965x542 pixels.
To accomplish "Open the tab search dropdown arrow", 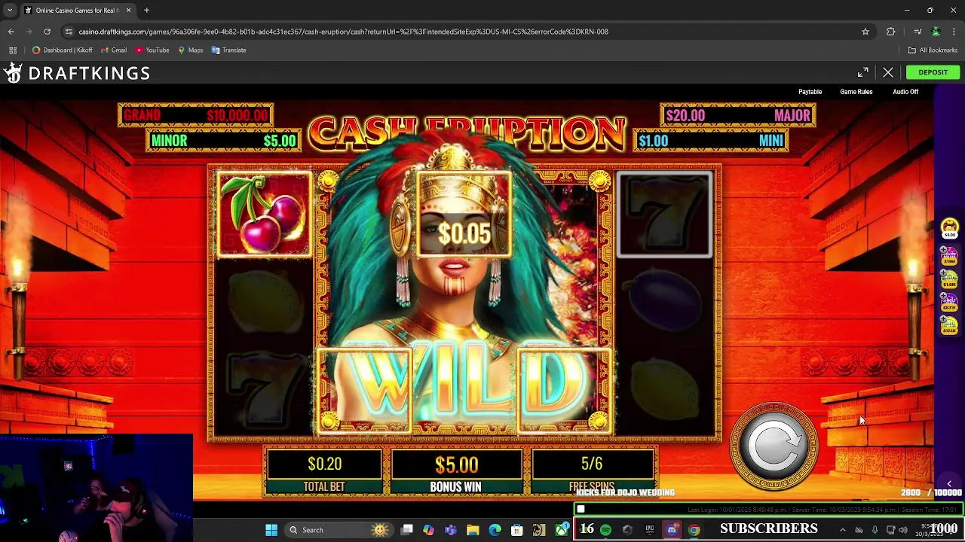I will (x=10, y=11).
